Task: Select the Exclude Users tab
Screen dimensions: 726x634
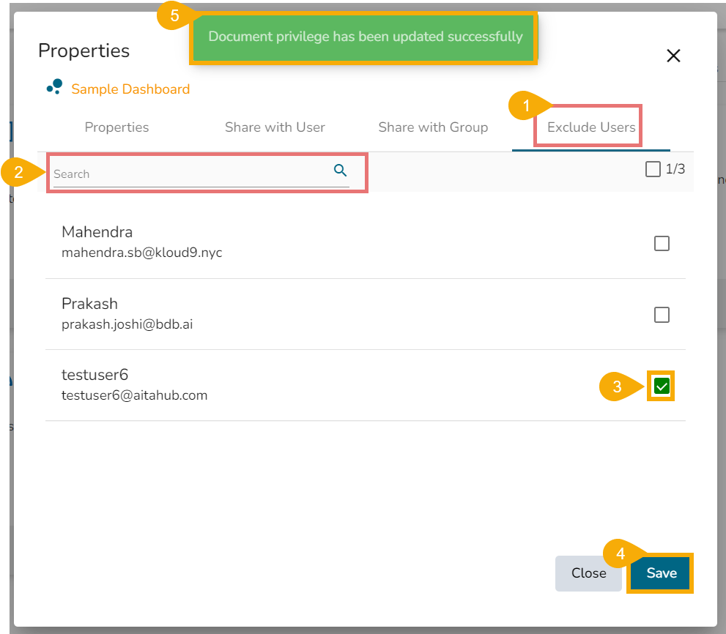Action: click(590, 127)
